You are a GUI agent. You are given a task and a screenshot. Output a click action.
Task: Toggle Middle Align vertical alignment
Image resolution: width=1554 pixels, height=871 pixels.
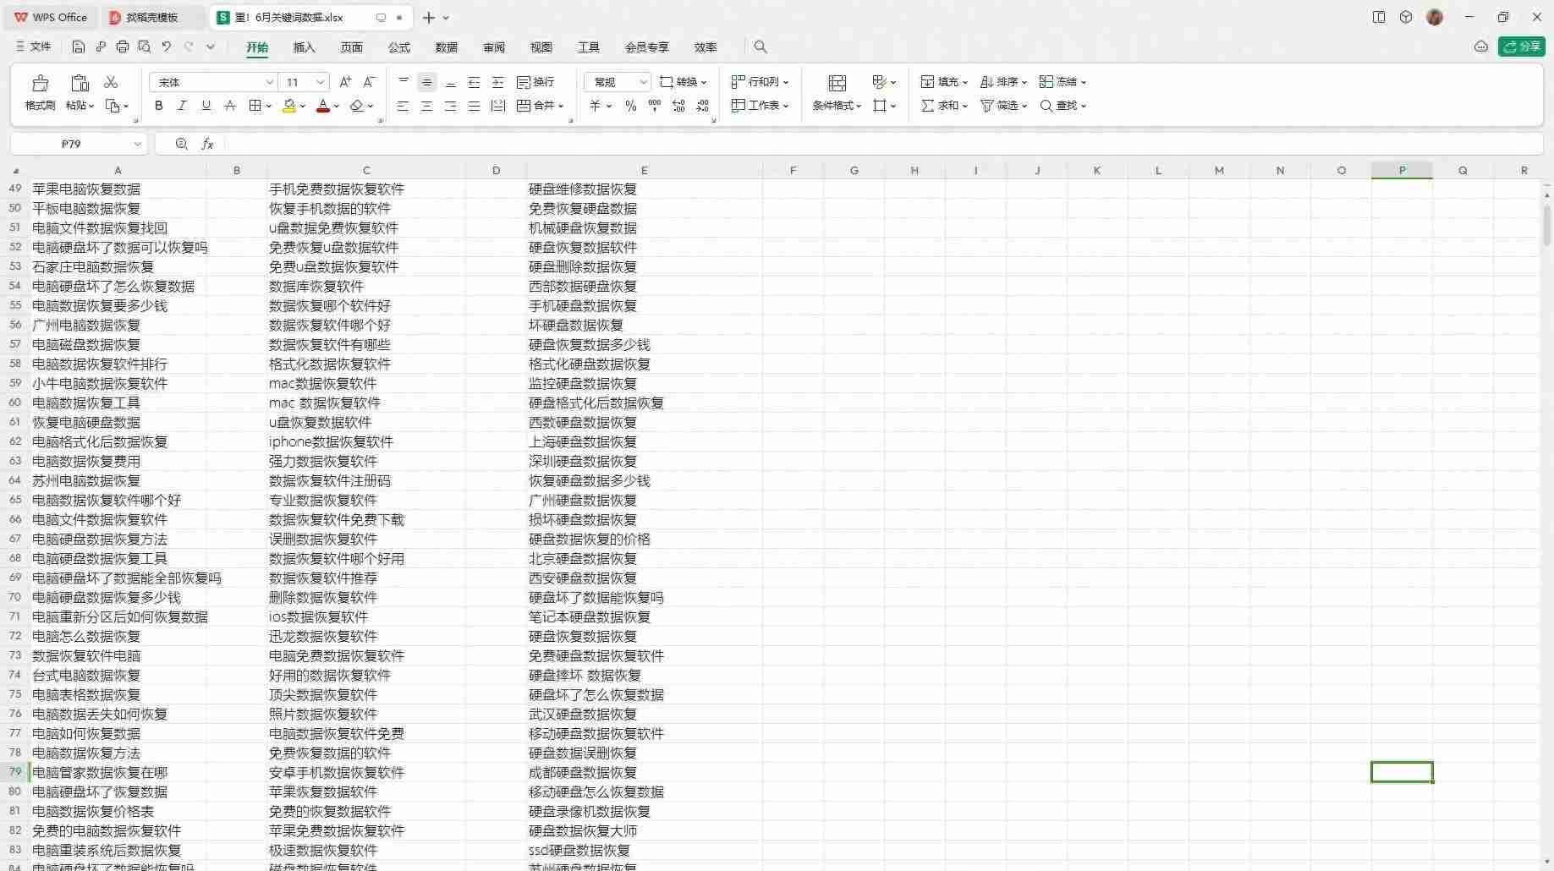426,82
